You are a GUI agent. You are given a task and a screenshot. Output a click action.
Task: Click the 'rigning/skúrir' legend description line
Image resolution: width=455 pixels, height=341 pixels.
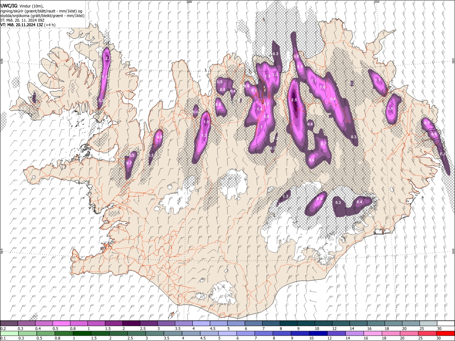(x=41, y=11)
